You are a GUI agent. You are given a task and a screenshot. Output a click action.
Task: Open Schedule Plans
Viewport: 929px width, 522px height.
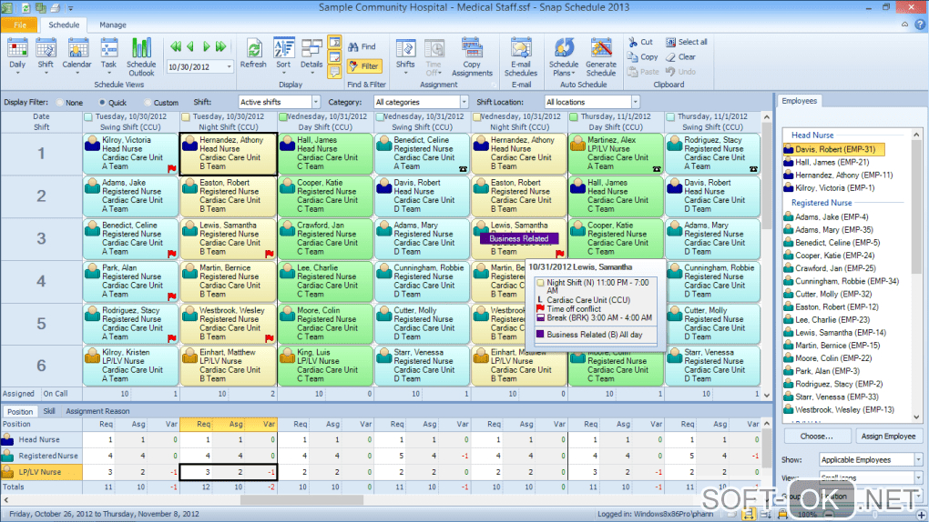click(x=564, y=56)
